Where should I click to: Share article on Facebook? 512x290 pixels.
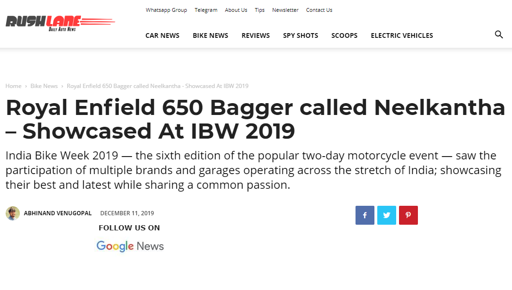pos(364,215)
